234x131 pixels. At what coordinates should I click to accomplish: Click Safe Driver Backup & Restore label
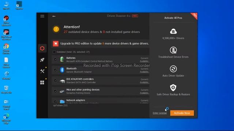point(173,94)
